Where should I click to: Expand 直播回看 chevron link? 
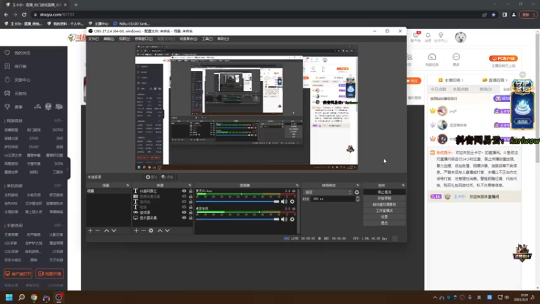495,80
